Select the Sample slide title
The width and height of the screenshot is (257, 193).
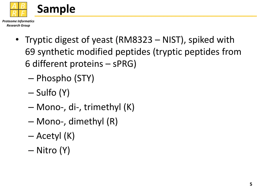[x=56, y=9]
